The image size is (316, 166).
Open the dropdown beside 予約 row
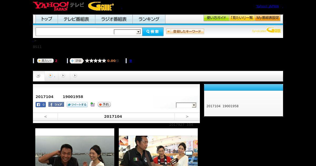(x=186, y=105)
